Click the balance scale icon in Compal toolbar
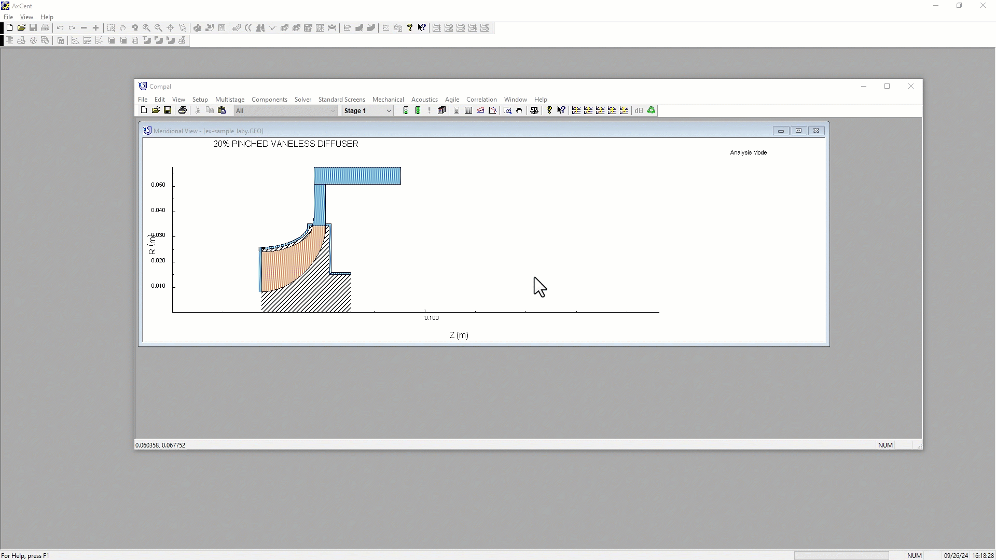Viewport: 996px width, 560px height. [x=534, y=110]
